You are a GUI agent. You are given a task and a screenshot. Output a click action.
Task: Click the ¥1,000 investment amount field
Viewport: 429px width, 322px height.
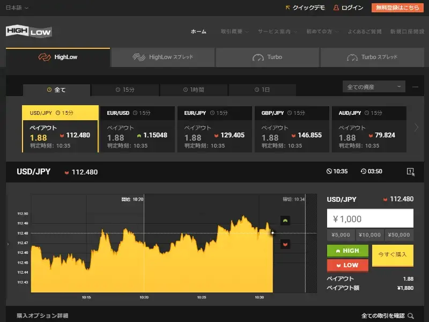pyautogui.click(x=370, y=219)
